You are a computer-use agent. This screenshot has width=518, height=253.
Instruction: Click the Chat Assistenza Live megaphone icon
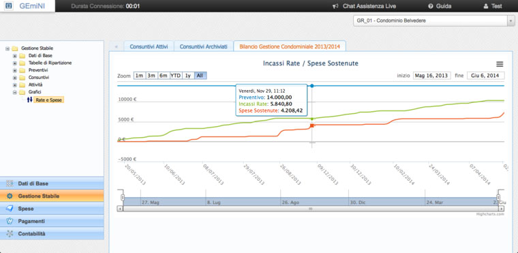(x=335, y=6)
